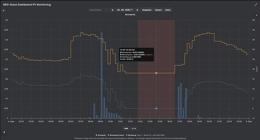Click the plus icon above the right axis
The width and height of the screenshot is (260, 140).
(257, 15)
